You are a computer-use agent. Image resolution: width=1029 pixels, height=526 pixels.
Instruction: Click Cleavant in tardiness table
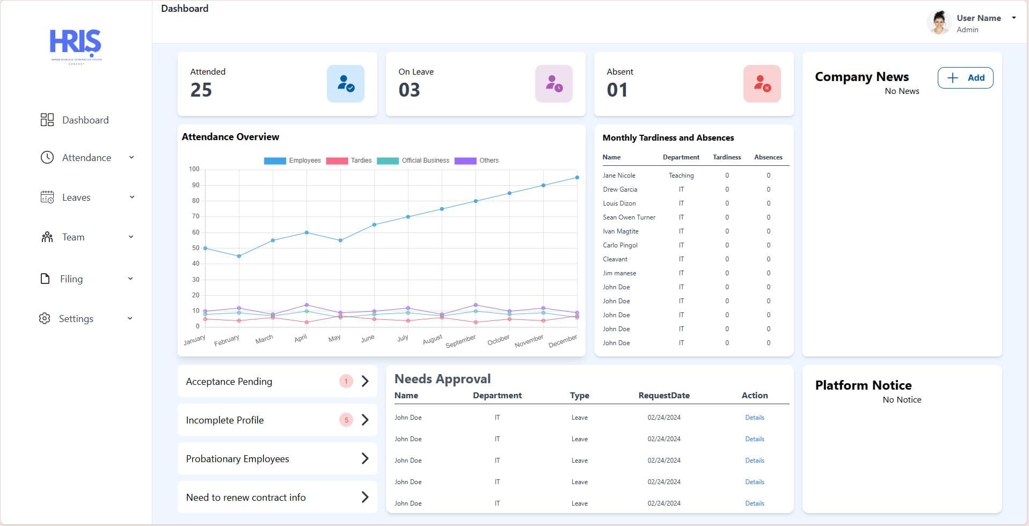615,259
